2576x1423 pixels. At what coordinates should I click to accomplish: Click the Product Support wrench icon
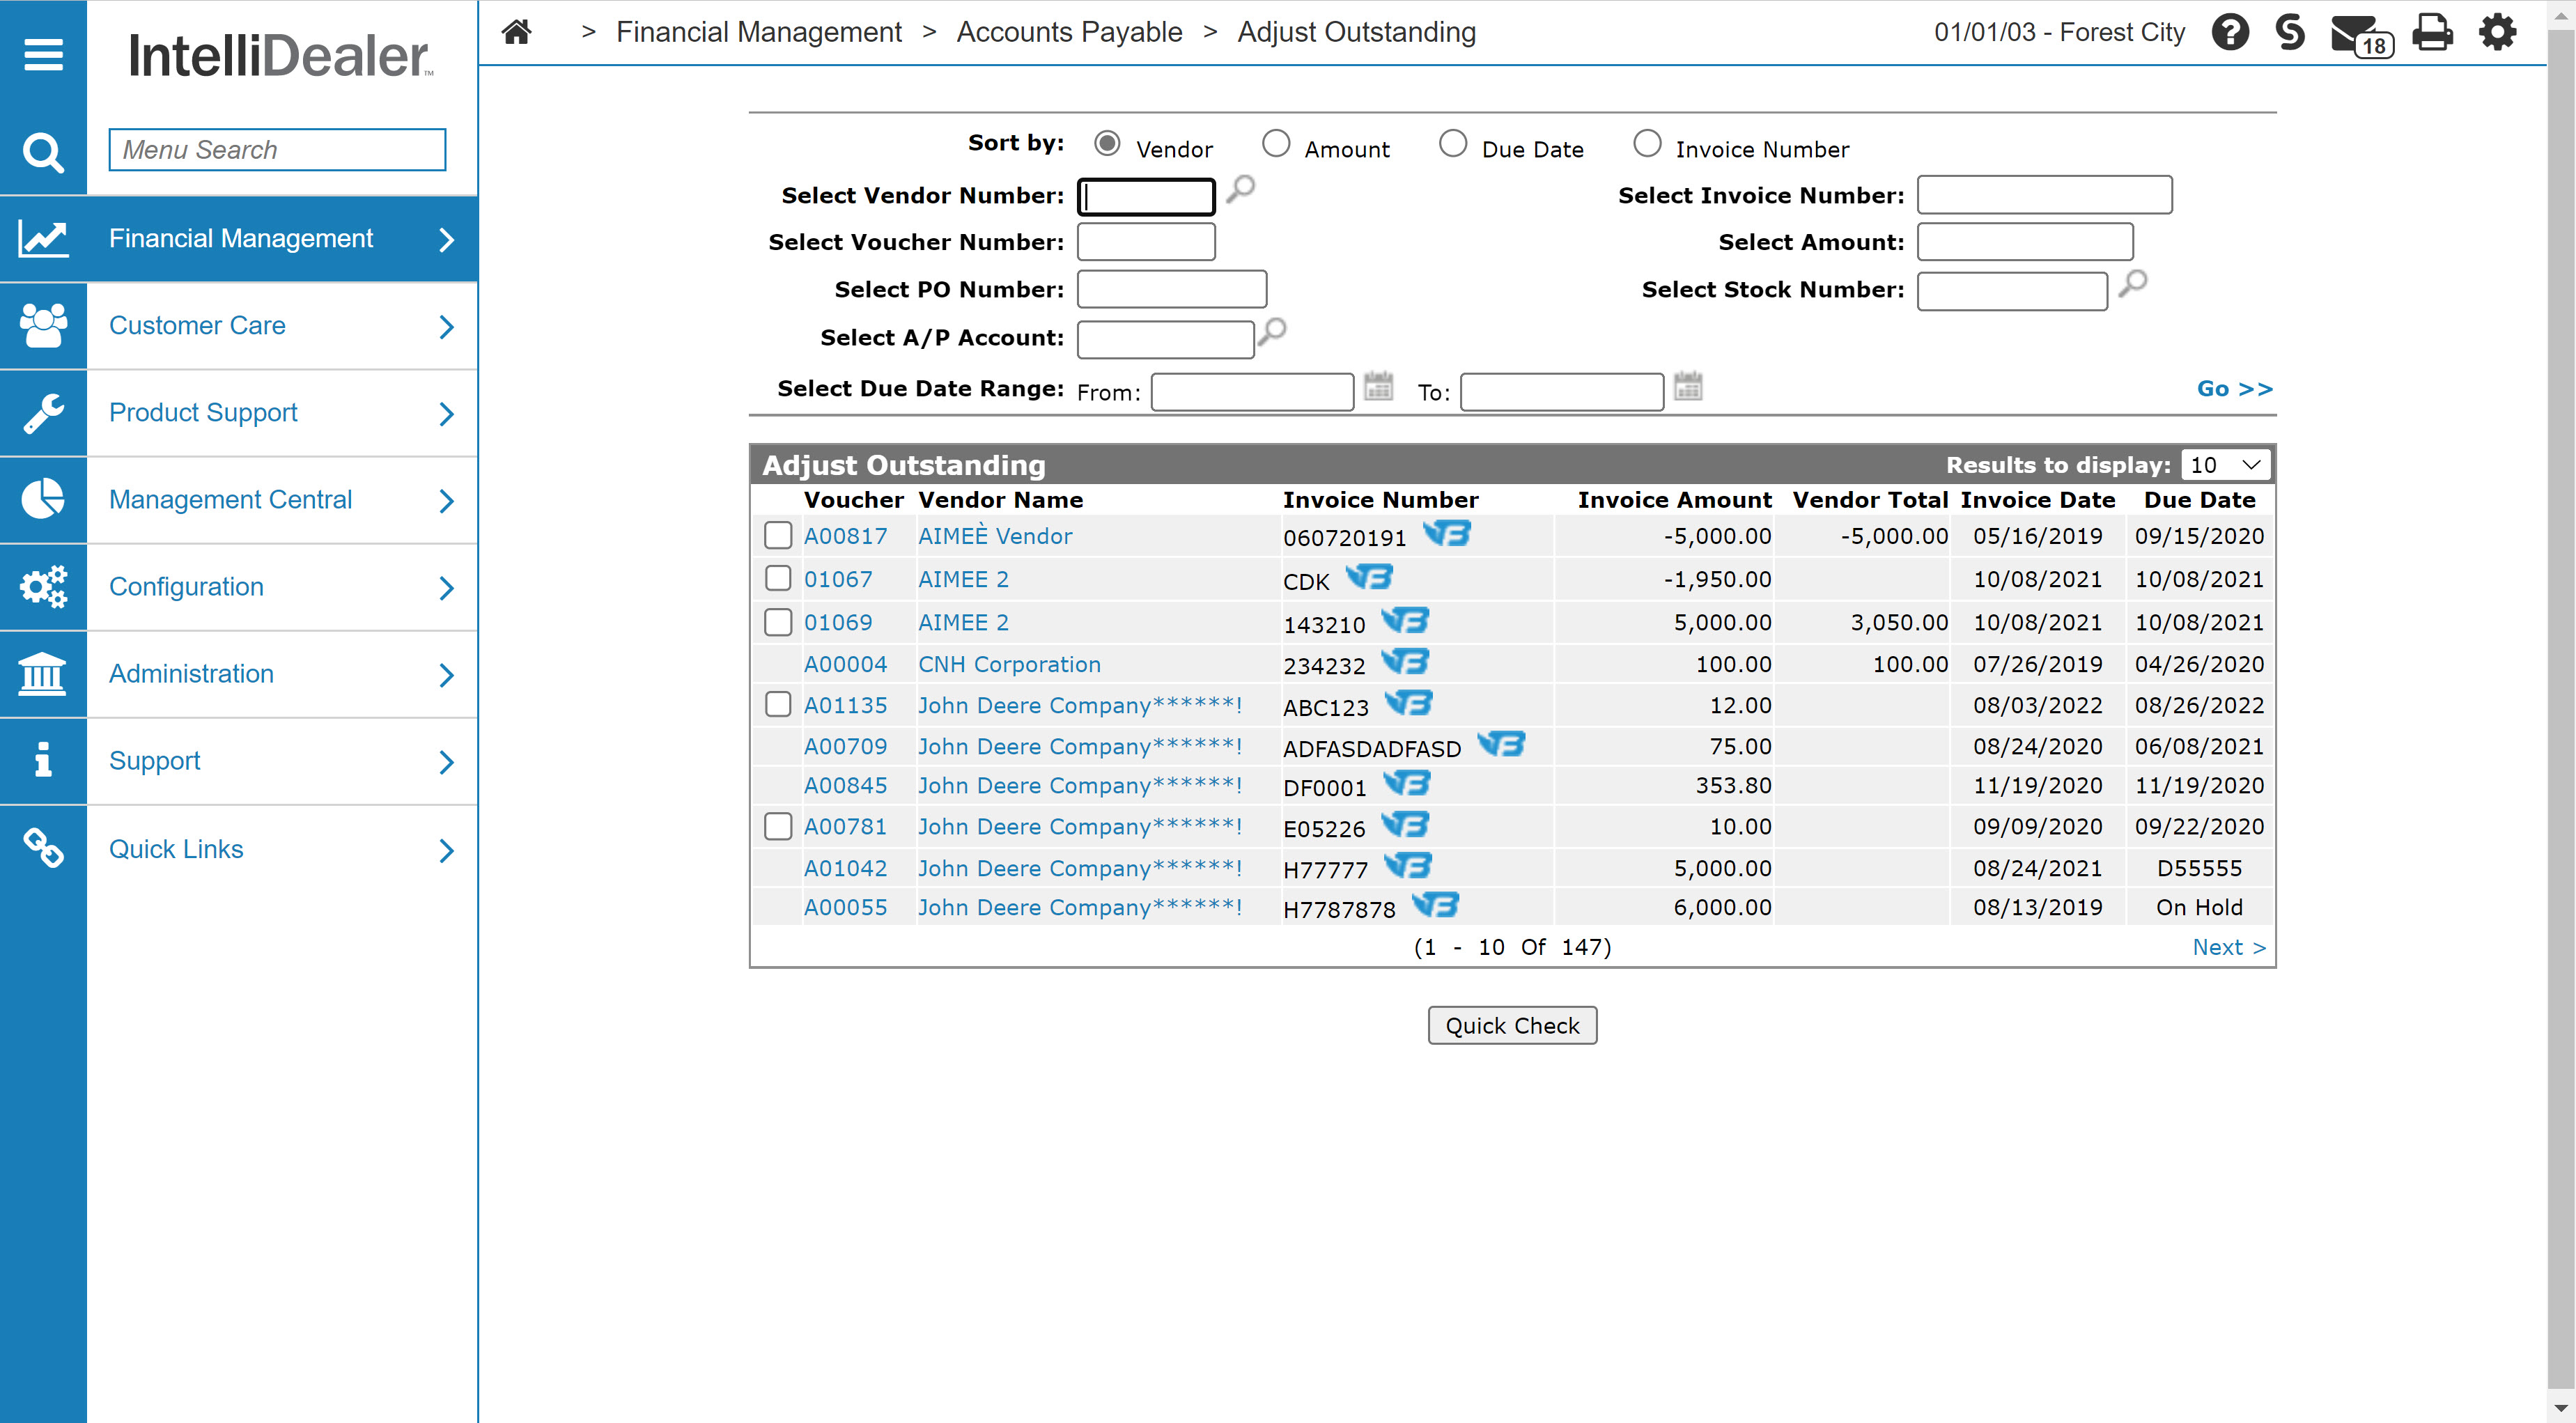pos(43,413)
